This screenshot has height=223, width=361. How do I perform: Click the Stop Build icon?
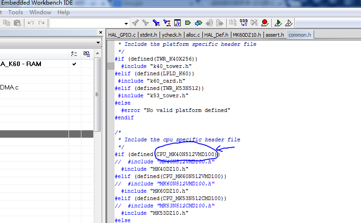(254, 23)
